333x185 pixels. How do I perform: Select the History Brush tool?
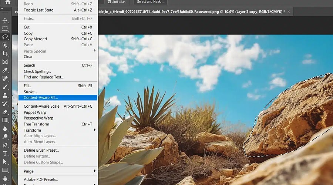tap(5, 104)
